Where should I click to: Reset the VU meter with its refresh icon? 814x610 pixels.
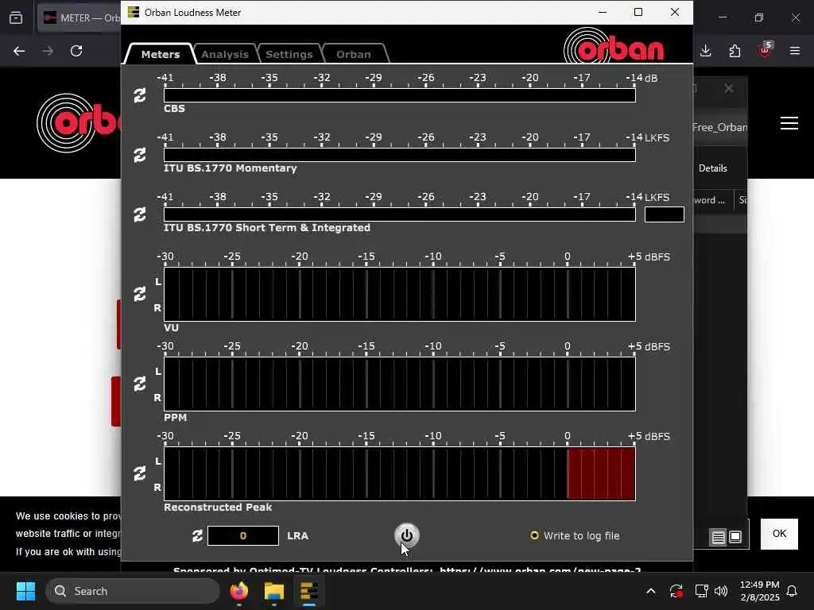pos(140,294)
